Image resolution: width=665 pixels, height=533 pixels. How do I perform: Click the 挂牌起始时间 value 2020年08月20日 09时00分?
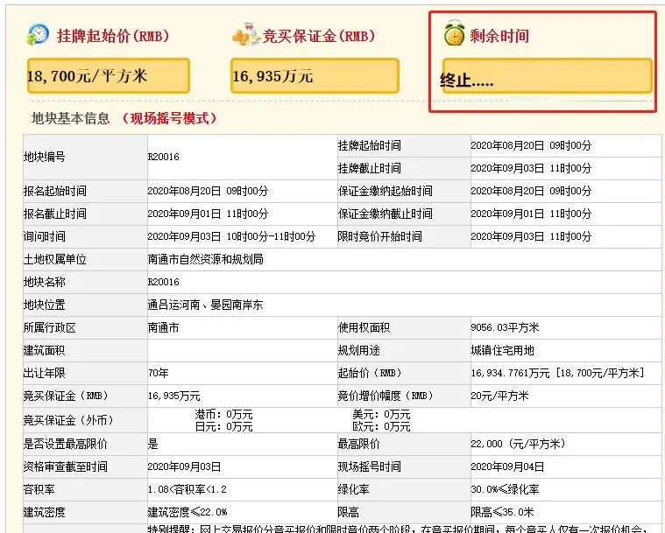(531, 146)
